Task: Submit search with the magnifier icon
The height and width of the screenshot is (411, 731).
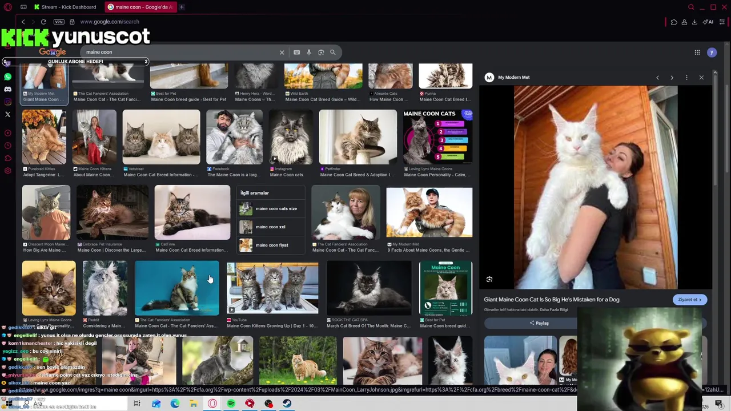Action: pos(333,52)
